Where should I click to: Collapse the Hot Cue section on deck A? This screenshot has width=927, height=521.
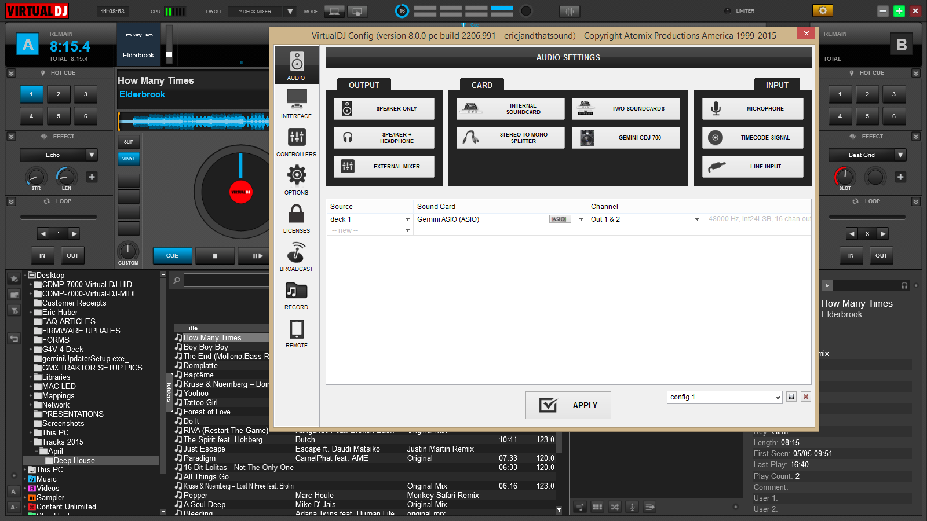11,73
